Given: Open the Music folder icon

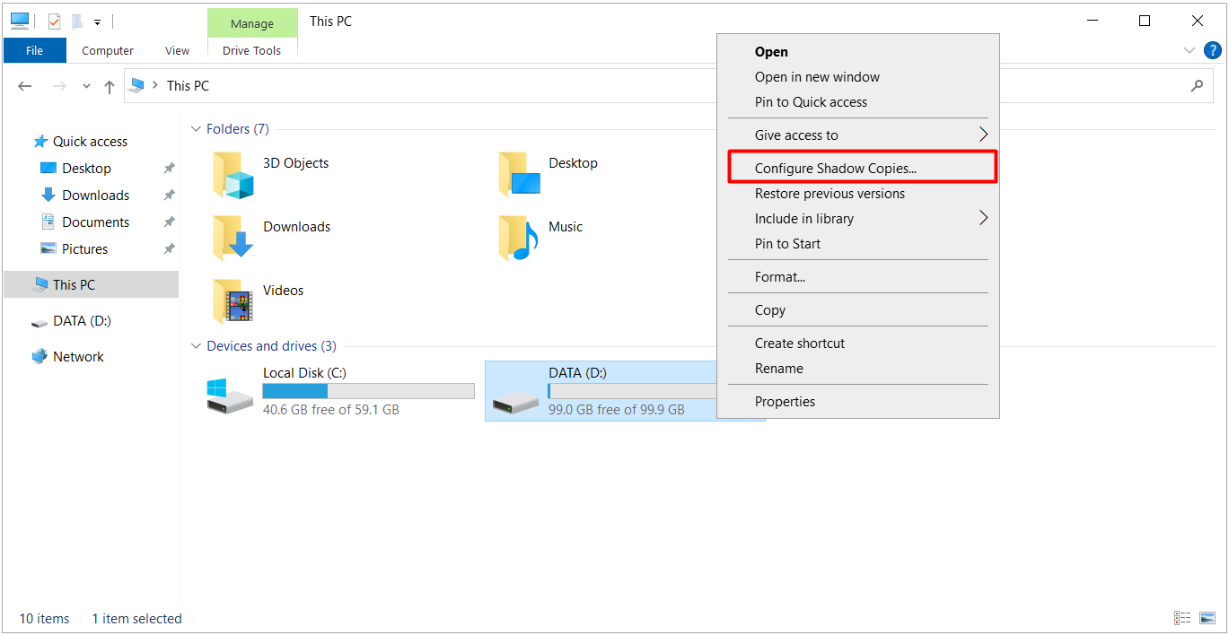Looking at the screenshot, I should click(520, 239).
